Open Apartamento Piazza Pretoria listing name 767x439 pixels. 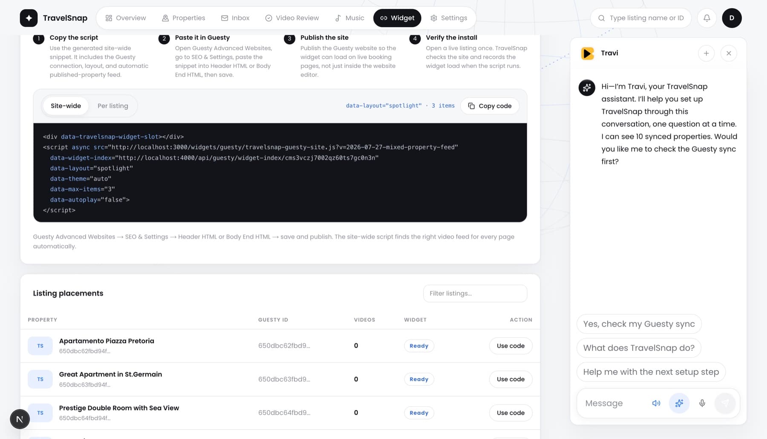pyautogui.click(x=107, y=341)
